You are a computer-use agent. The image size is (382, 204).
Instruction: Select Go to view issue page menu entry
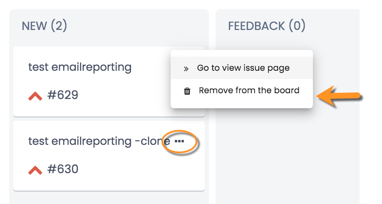(x=242, y=68)
